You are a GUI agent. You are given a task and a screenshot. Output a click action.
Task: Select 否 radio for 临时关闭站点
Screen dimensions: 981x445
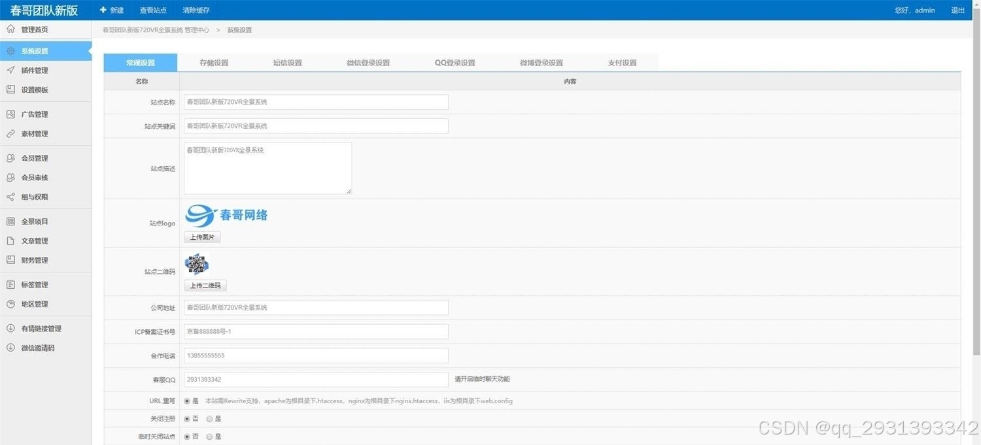[x=187, y=437]
